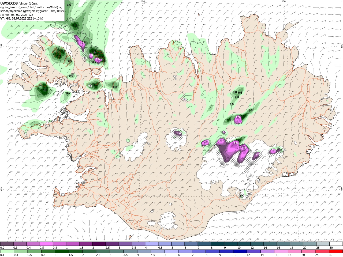
Task: Click the pale grey swatch starting at 25, upper legend
Action: 323,244
